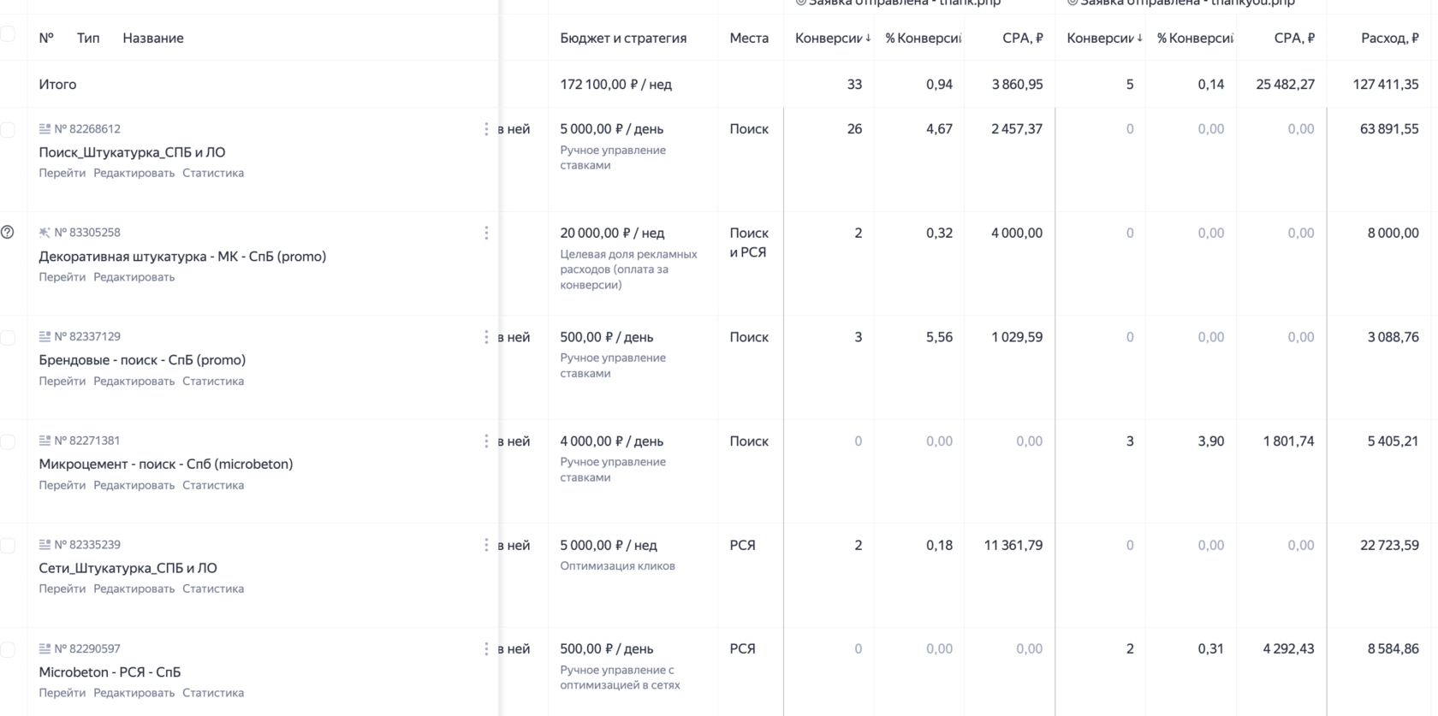Open three-dot menu for Сети_Штукатурка campaign
The width and height of the screenshot is (1438, 716).
[486, 545]
